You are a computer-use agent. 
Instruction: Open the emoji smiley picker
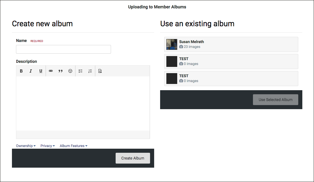[x=70, y=71]
